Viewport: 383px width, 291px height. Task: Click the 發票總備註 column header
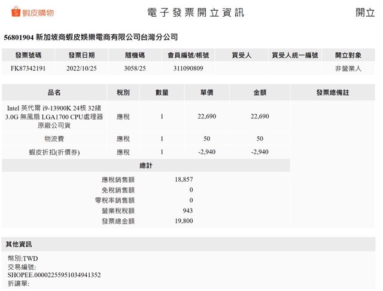(x=333, y=93)
